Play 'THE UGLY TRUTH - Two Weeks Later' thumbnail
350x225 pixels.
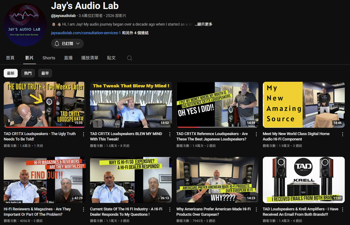pos(44,105)
